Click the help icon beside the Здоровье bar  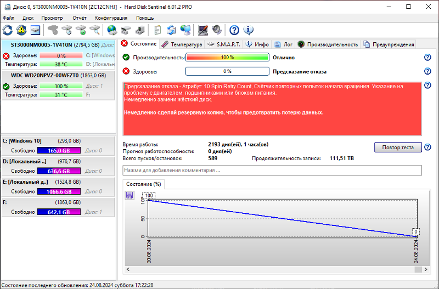(x=427, y=71)
